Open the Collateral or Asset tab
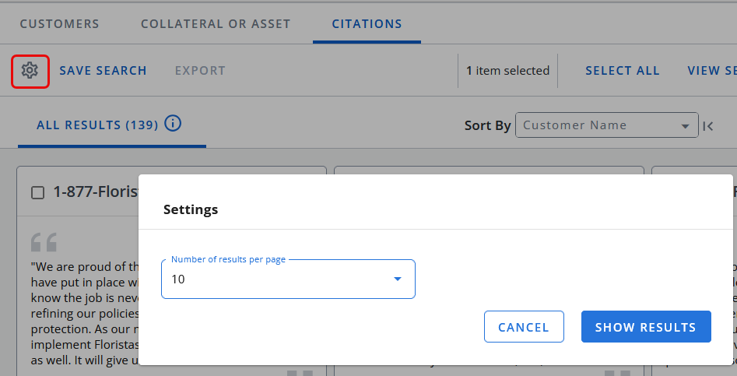The width and height of the screenshot is (737, 376). point(216,24)
